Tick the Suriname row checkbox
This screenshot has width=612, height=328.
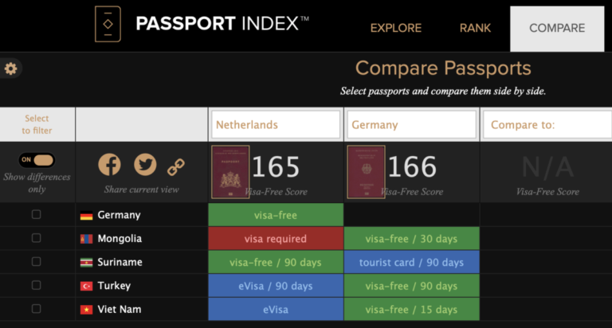36,262
